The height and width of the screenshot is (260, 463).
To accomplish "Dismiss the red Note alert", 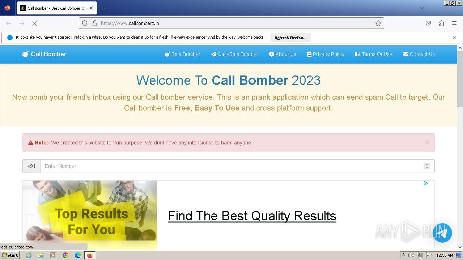I will click(427, 142).
